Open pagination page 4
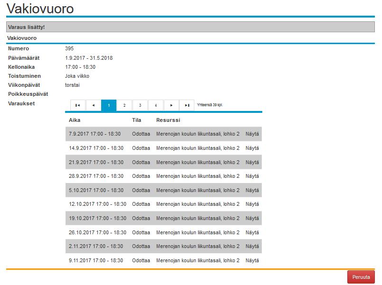The image size is (382, 285). (x=156, y=105)
